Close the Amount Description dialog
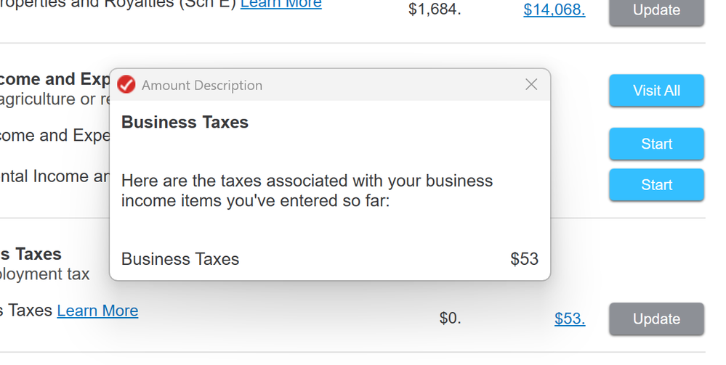 (531, 85)
